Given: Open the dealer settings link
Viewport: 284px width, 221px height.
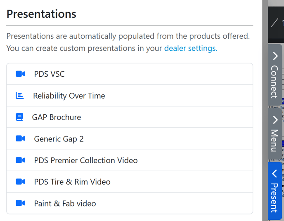Looking at the screenshot, I should tap(191, 48).
